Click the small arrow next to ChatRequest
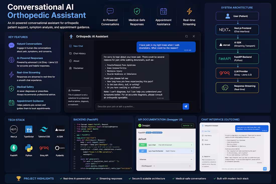This screenshot has width=276, height=184. (154, 166)
